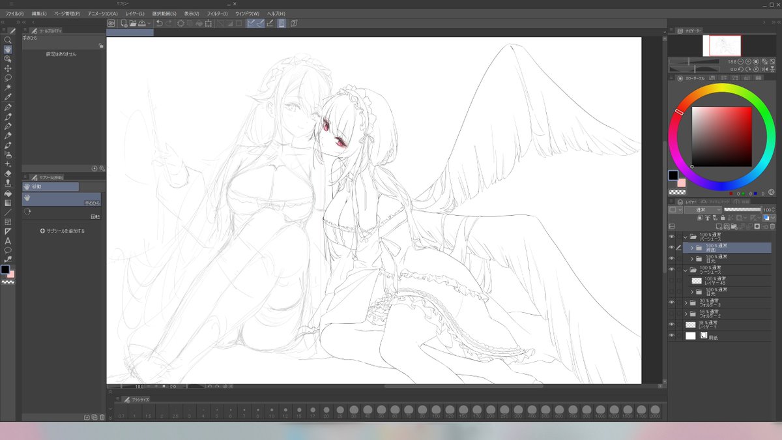This screenshot has height=440, width=782.
Task: Click the horizontal canvas scrollbar
Action: coord(463,387)
